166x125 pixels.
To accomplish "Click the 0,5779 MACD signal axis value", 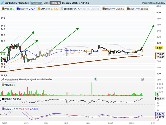I will pos(160,117).
